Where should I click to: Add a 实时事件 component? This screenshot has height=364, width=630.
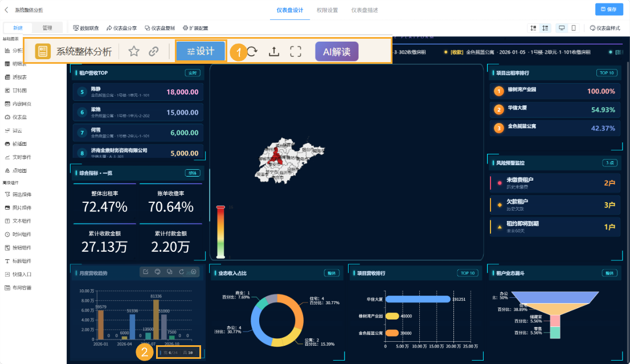18,157
